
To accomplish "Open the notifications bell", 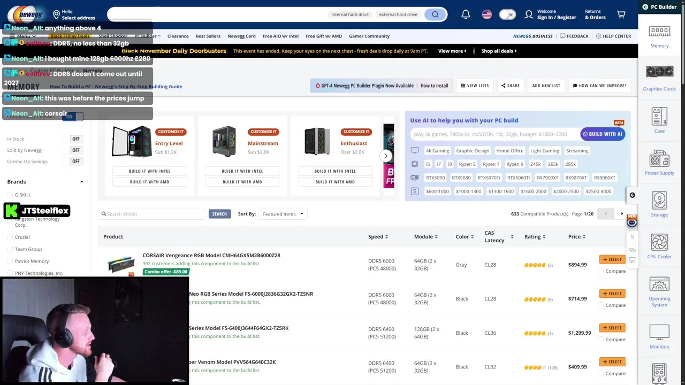I will pos(466,14).
